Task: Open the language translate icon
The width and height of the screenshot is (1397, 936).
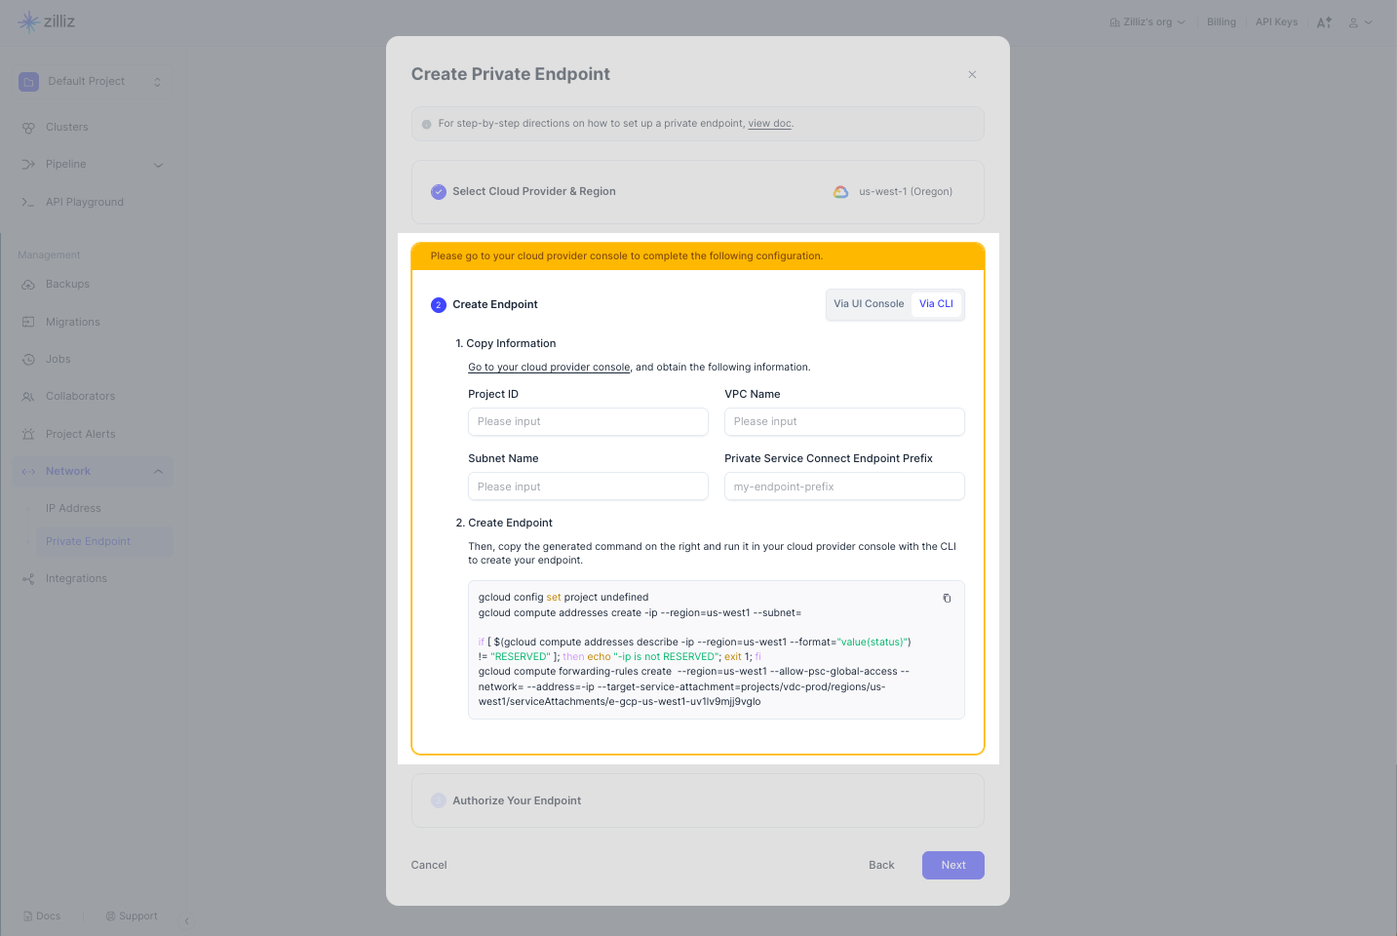Action: pos(1324,22)
